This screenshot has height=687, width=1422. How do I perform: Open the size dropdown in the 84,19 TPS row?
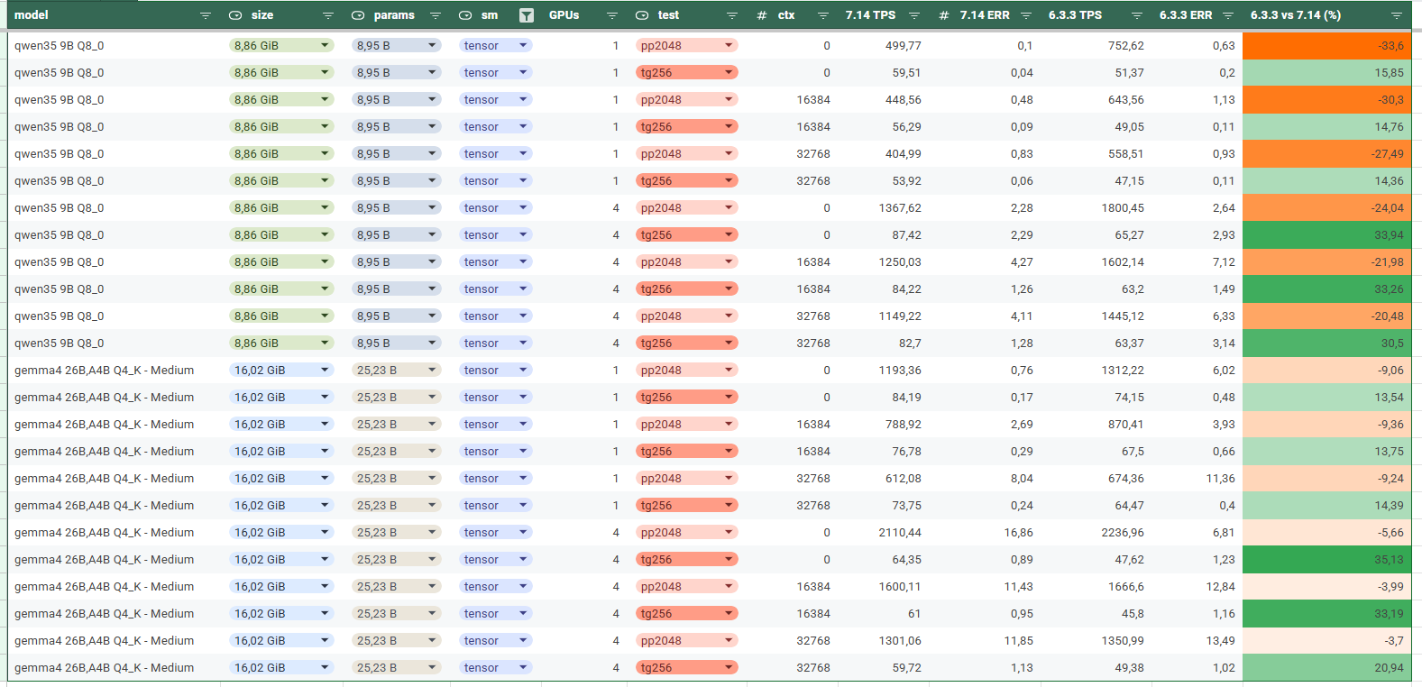281,397
